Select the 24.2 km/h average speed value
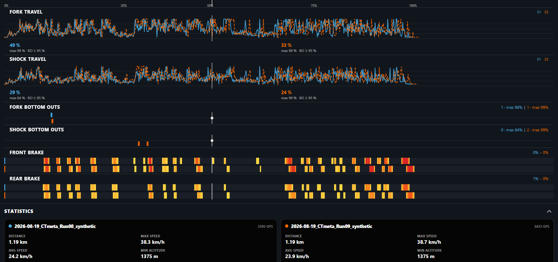The height and width of the screenshot is (262, 558). (21, 256)
